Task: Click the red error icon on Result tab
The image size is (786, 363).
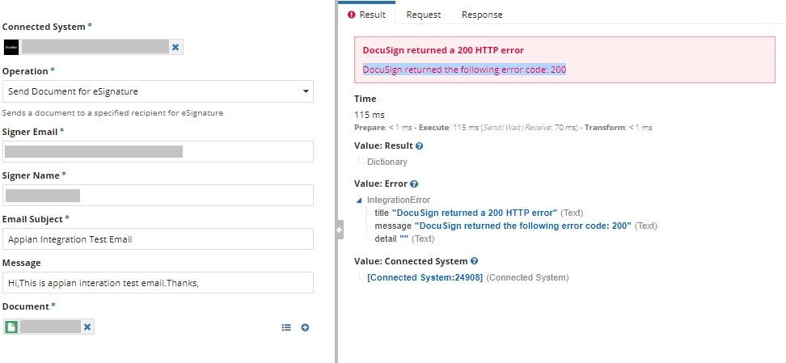Action: 352,15
